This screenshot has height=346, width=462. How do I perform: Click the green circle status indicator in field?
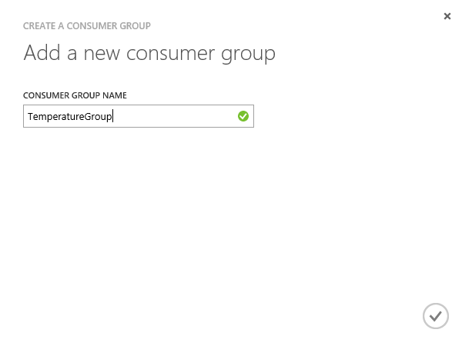coord(243,116)
